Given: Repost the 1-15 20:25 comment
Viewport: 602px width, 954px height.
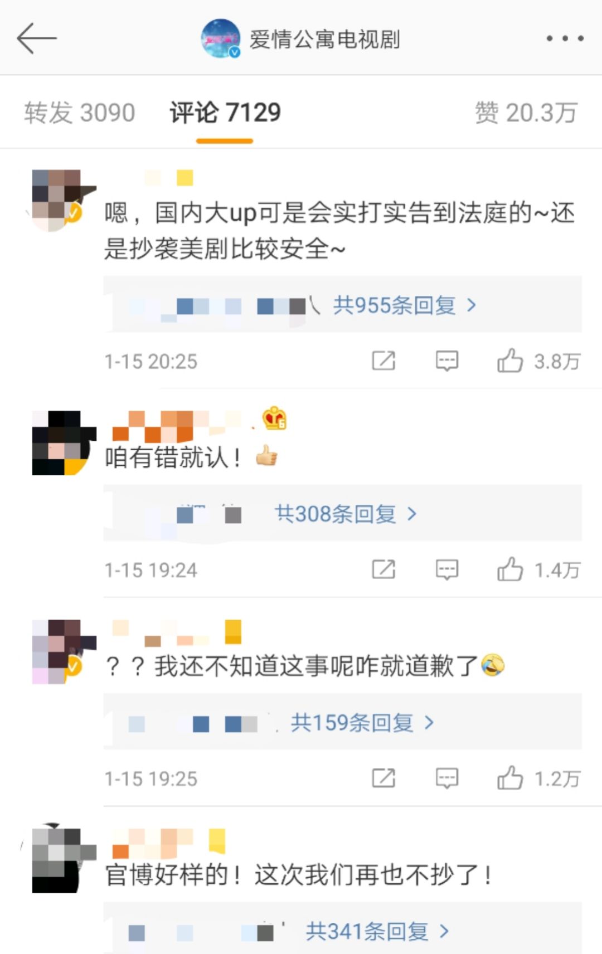Looking at the screenshot, I should point(383,361).
